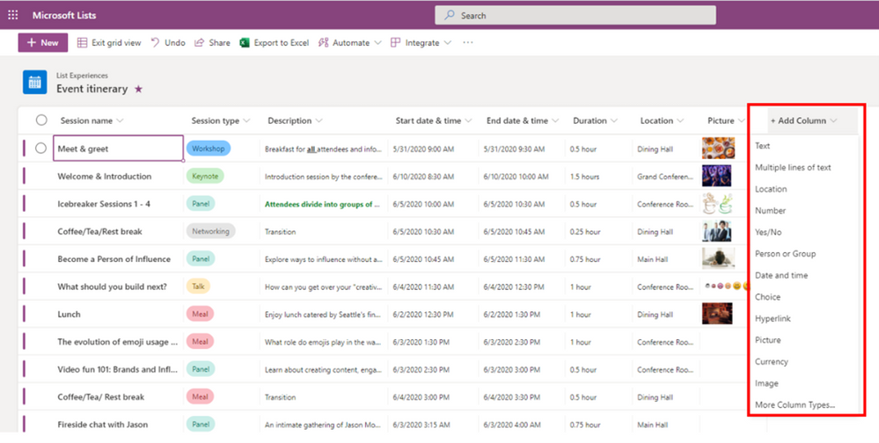The height and width of the screenshot is (443, 879).
Task: Click the Workshop session type pill
Action: tap(209, 149)
